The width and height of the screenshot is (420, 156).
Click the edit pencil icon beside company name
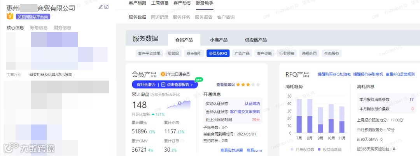coord(100,7)
